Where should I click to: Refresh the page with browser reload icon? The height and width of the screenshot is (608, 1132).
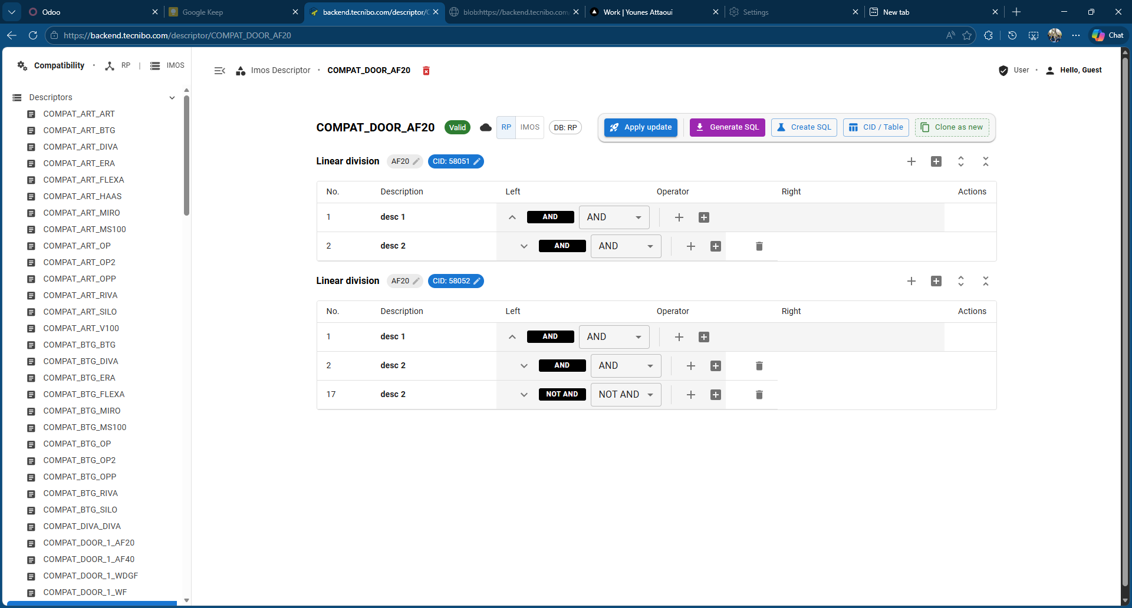pyautogui.click(x=33, y=35)
